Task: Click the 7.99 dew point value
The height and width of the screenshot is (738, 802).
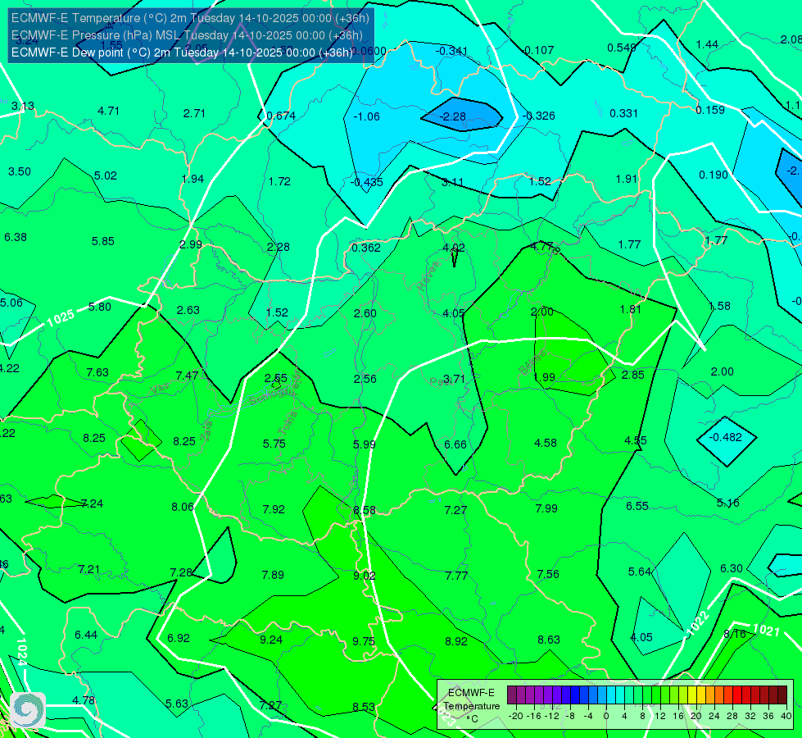Action: tap(546, 508)
